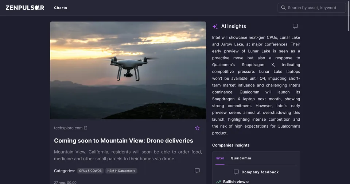
Task: Switch to the Intel companies tab
Action: (x=220, y=158)
